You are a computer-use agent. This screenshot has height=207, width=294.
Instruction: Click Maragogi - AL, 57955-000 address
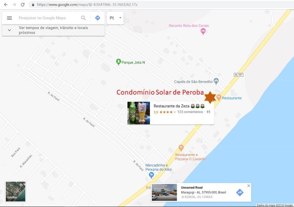click(204, 192)
